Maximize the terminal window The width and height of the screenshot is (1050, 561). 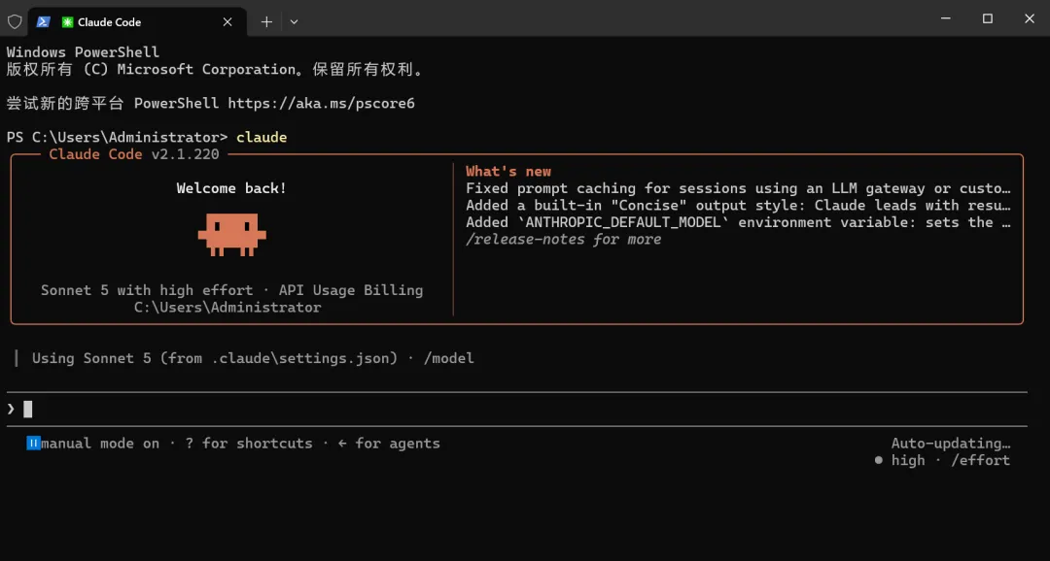pyautogui.click(x=988, y=18)
